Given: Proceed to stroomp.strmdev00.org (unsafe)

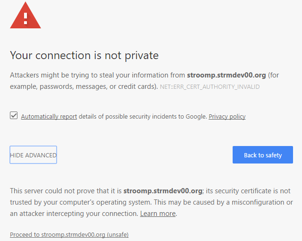Looking at the screenshot, I should pos(69,234).
